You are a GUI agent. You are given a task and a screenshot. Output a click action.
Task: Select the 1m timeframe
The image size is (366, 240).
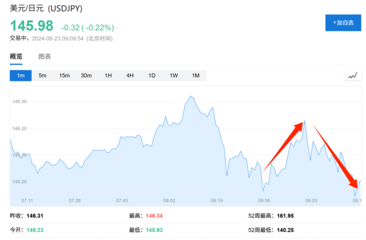pyautogui.click(x=21, y=76)
